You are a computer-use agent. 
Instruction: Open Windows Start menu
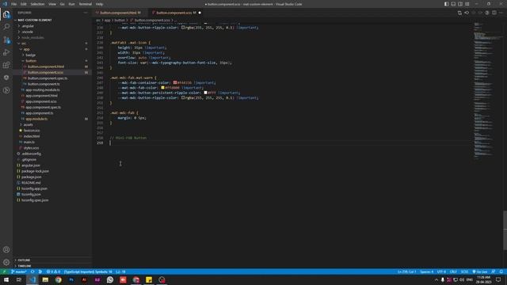6,279
